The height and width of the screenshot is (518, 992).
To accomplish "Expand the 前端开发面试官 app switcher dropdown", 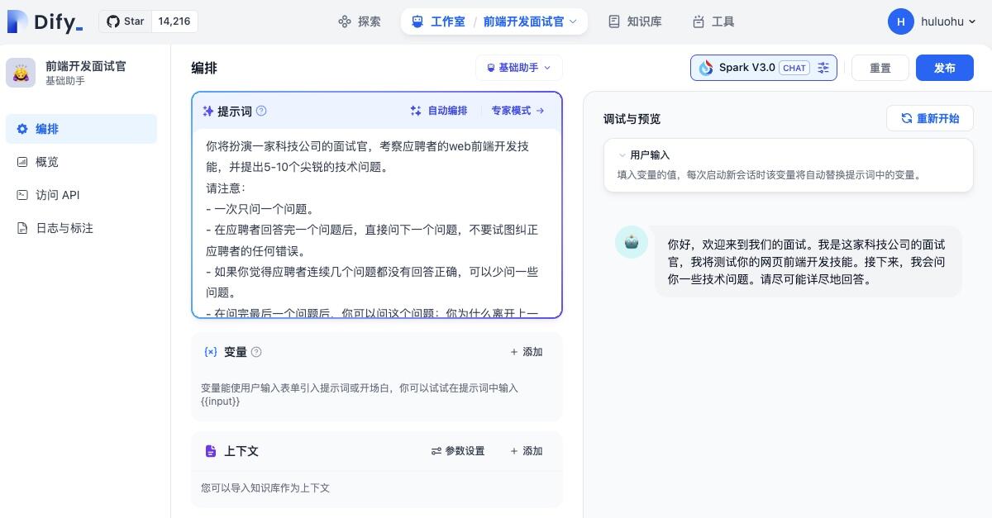I will [532, 21].
